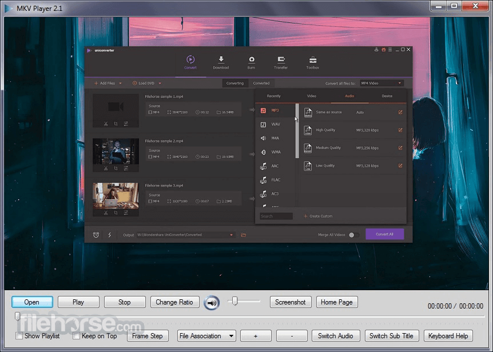Click the Change Ratio button
This screenshot has height=352, width=493.
174,302
